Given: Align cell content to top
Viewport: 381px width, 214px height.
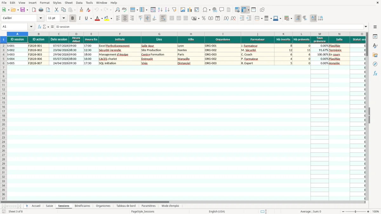Looking at the screenshot, I should point(140,18).
